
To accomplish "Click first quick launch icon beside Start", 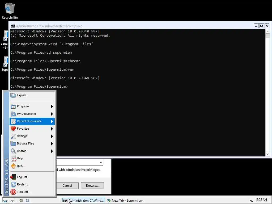I will [21, 201].
